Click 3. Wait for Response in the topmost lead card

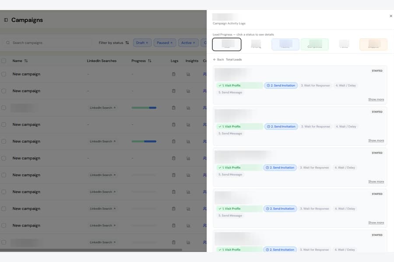coord(315,86)
